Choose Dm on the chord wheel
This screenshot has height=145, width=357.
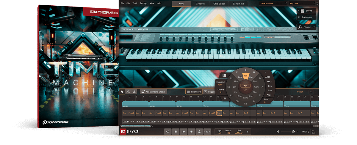coord(239,77)
